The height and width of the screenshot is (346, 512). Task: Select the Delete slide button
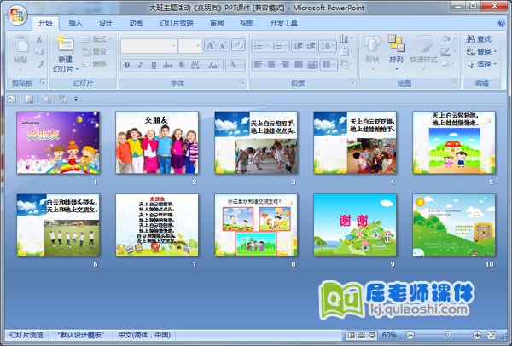[95, 64]
